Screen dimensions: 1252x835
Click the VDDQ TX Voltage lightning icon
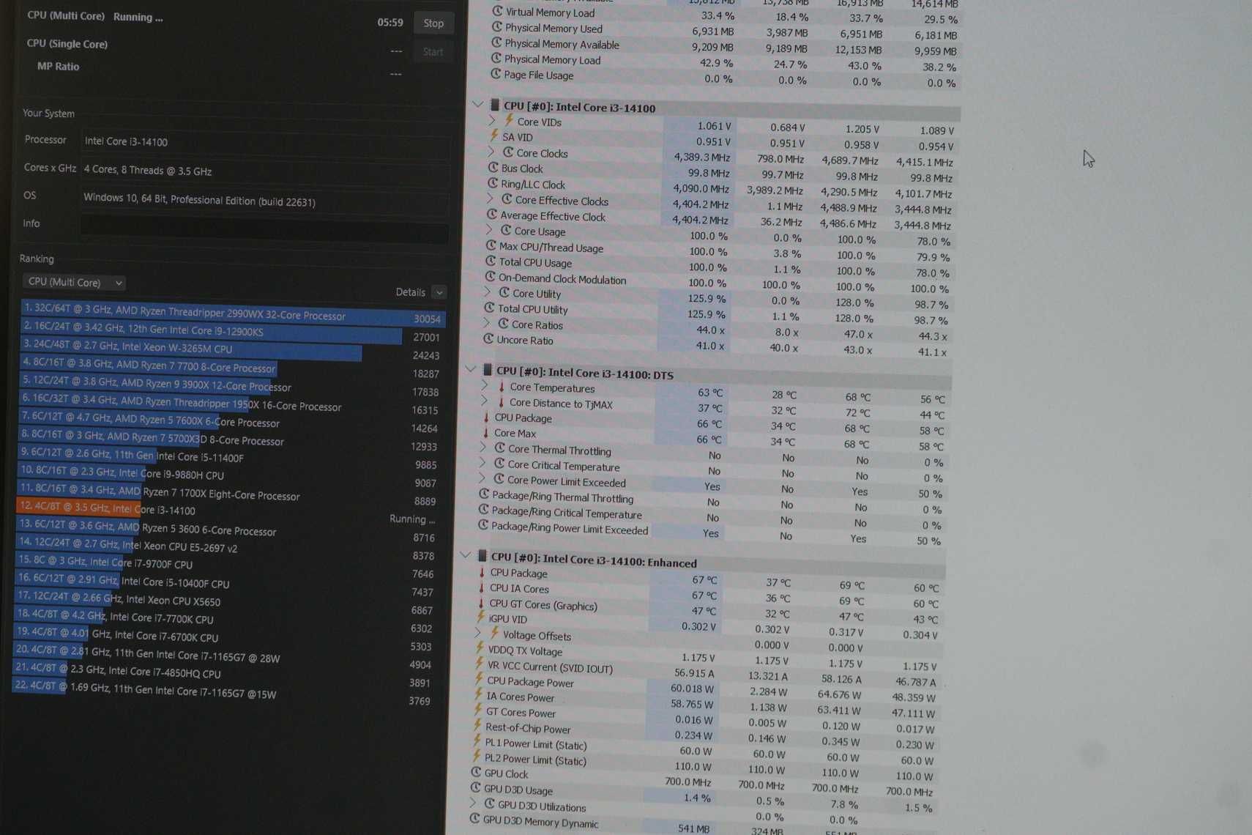(x=480, y=649)
